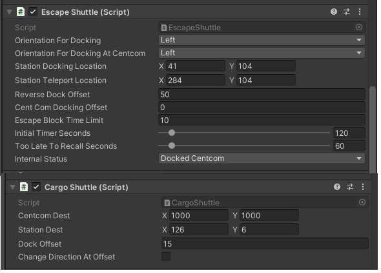The height and width of the screenshot is (273, 381).
Task: Open three-dot menu of Cargo Shuttle component
Action: pos(363,187)
